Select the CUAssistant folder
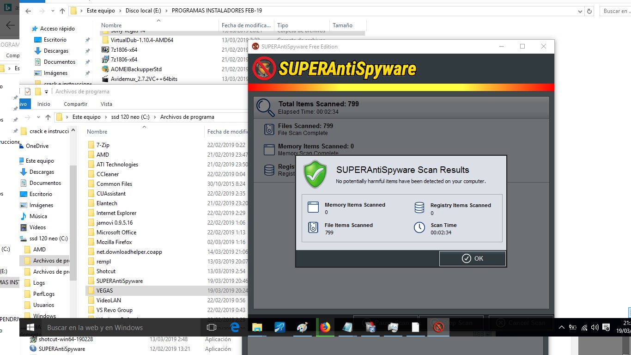 pos(111,194)
